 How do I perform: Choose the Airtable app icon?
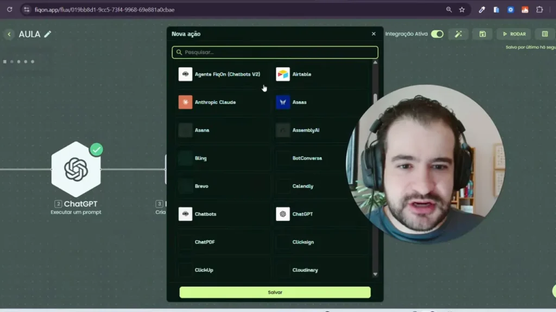pos(283,74)
